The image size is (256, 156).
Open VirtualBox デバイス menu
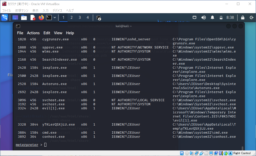[57, 11]
